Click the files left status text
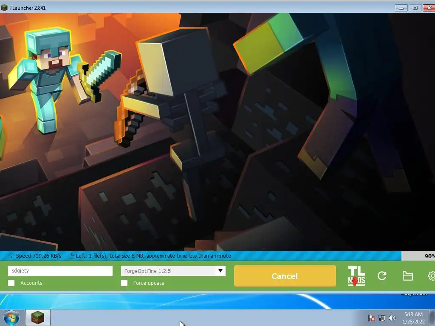 click(153, 256)
